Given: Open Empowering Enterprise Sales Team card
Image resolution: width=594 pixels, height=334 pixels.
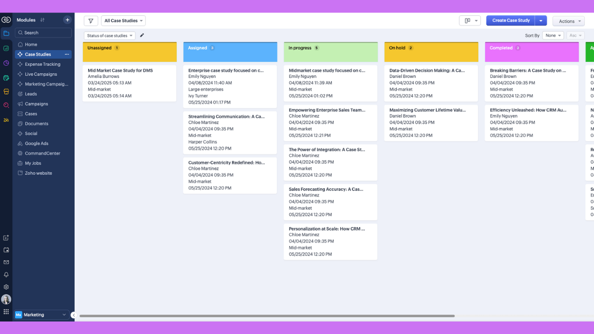Looking at the screenshot, I should point(330,123).
